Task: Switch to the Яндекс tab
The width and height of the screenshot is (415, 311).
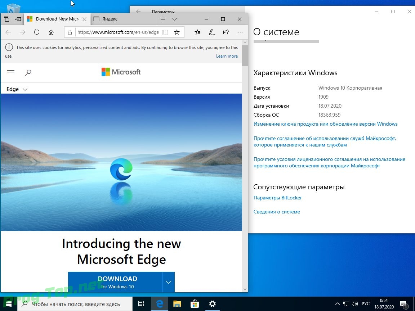Action: click(124, 19)
